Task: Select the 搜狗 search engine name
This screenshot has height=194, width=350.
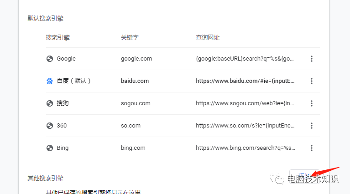Action: (63, 103)
